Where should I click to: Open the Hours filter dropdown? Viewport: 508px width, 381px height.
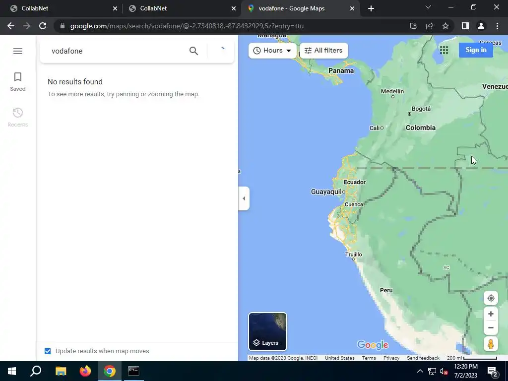tap(272, 51)
